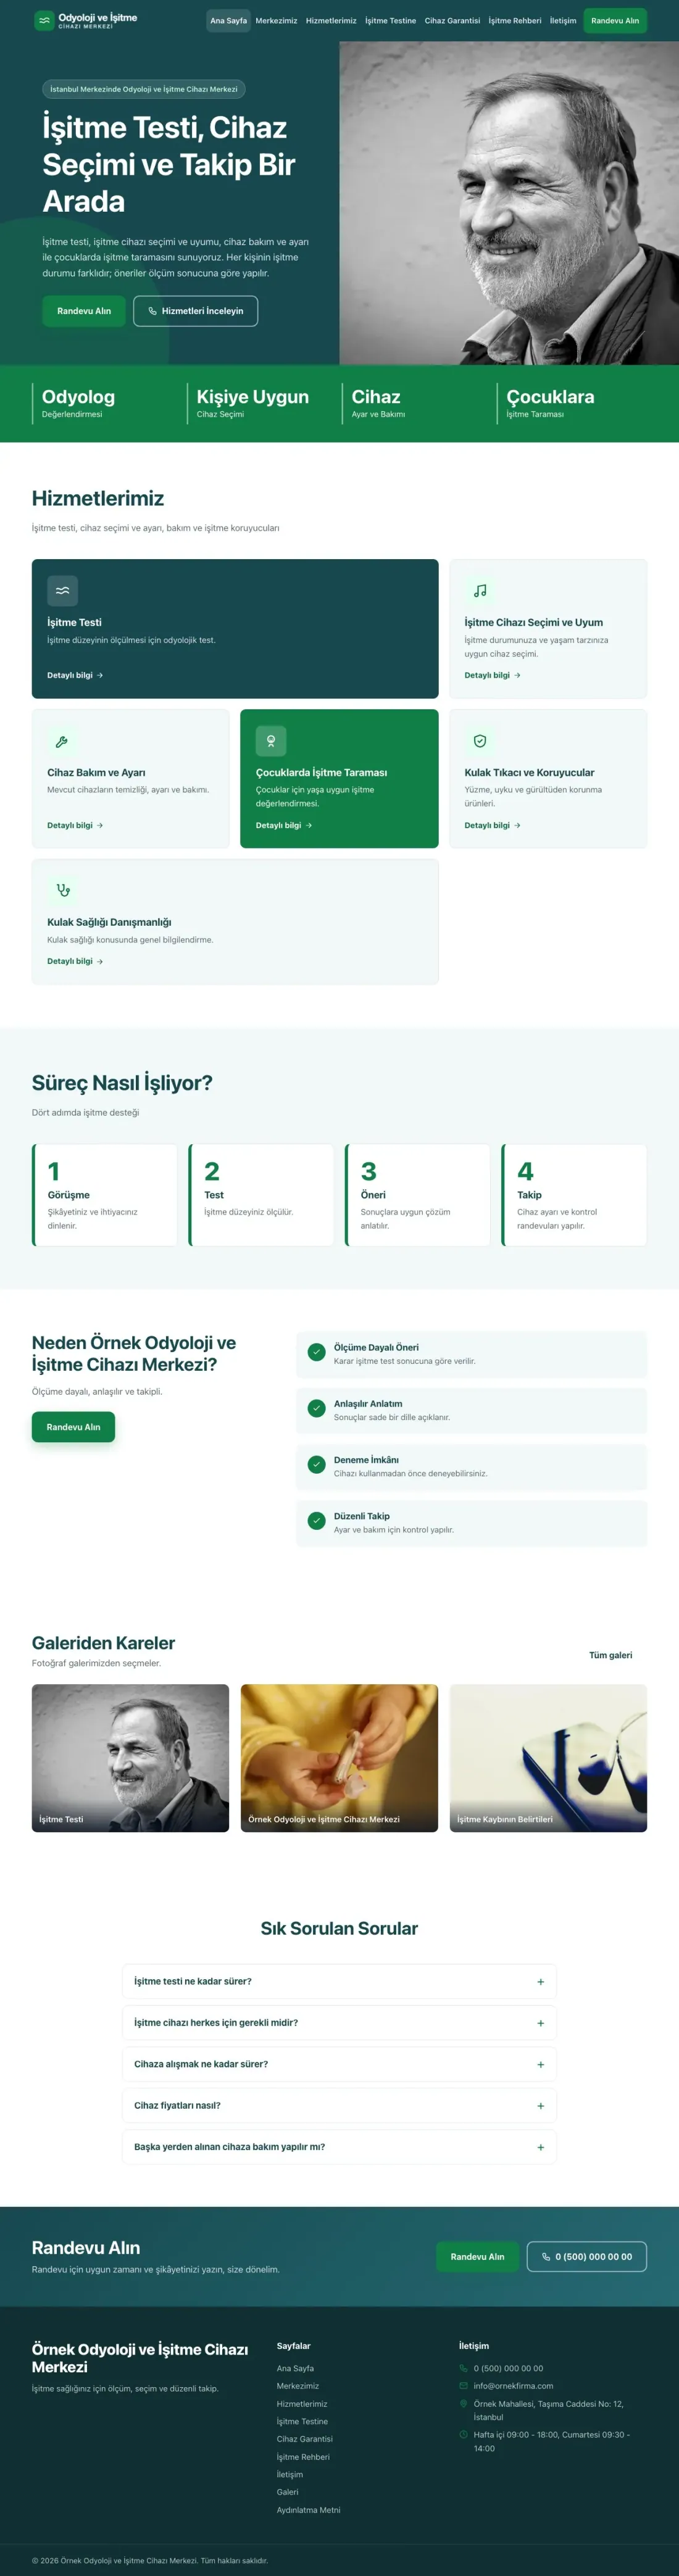
Task: Open the Örnek Odyoloji hands gallery photo
Action: click(x=339, y=1758)
